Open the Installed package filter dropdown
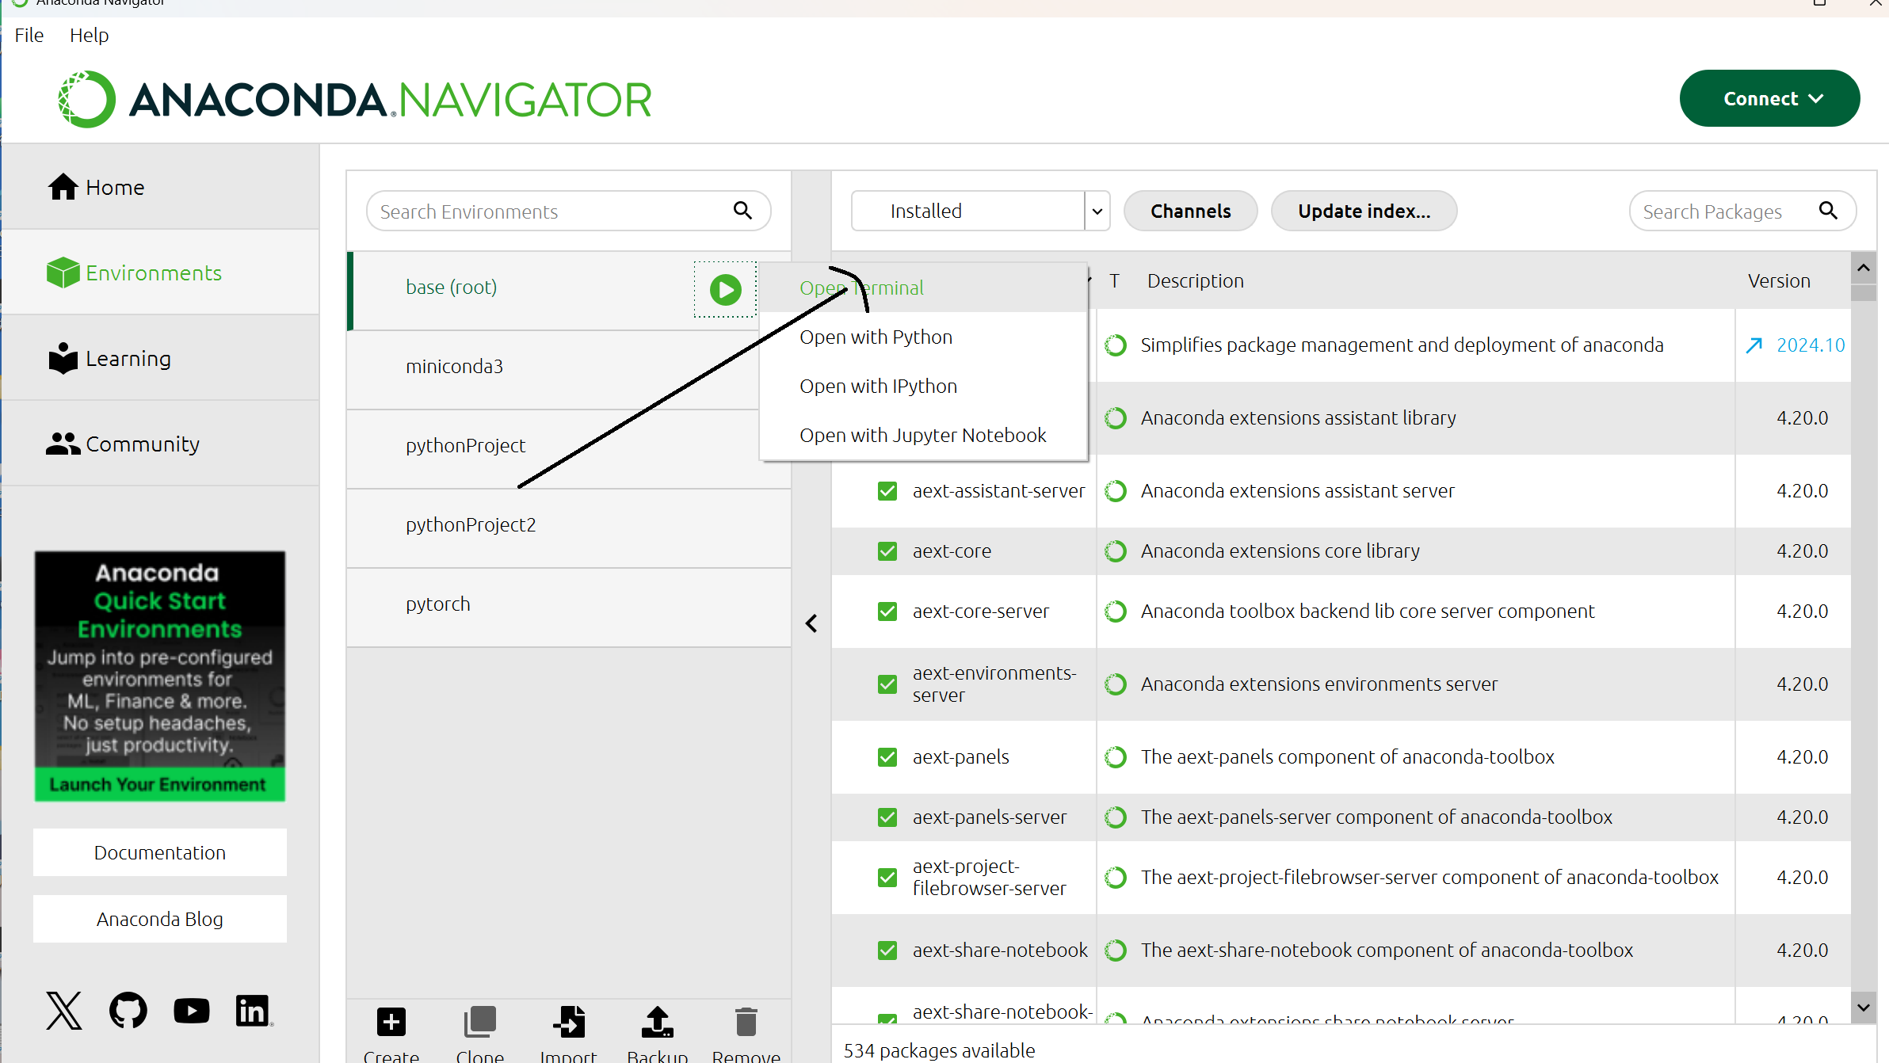Screen dimensions: 1889x1063 980,211
